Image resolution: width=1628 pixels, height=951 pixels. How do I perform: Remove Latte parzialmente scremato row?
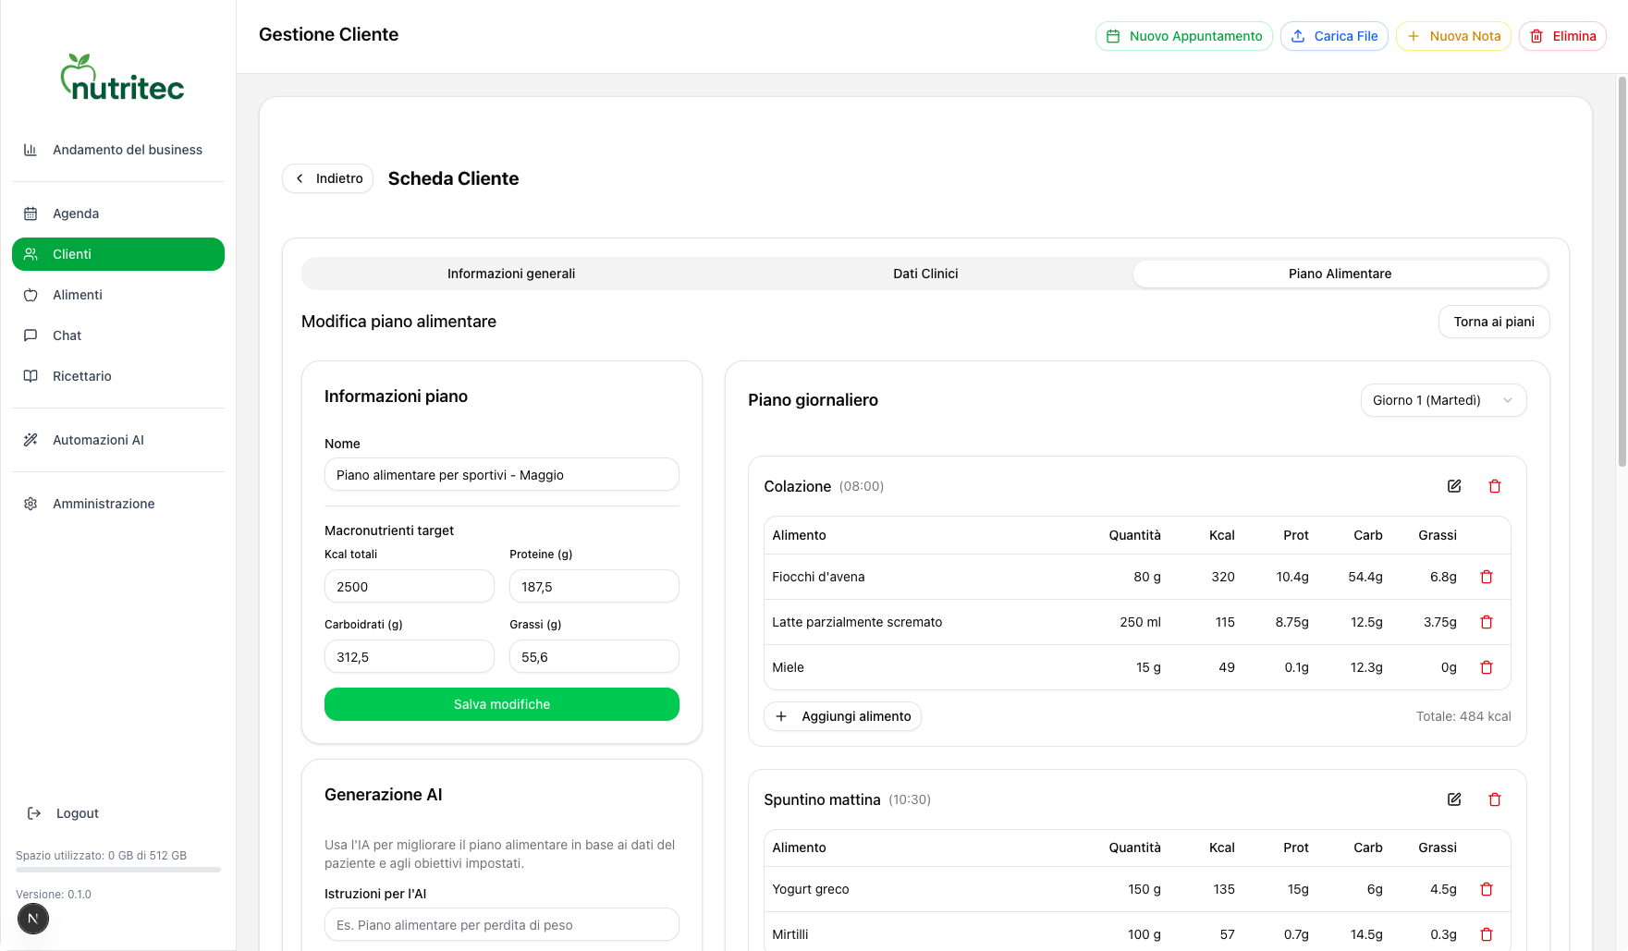tap(1487, 622)
